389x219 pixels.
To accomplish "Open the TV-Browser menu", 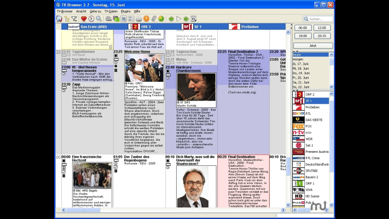I will point(64,12).
